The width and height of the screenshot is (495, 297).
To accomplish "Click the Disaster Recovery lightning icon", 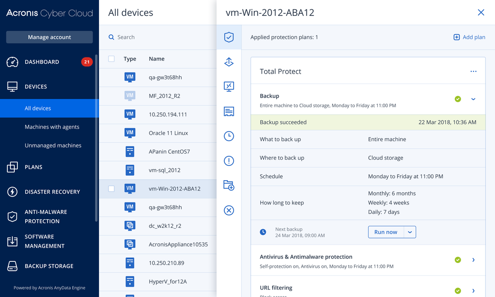I will point(12,192).
